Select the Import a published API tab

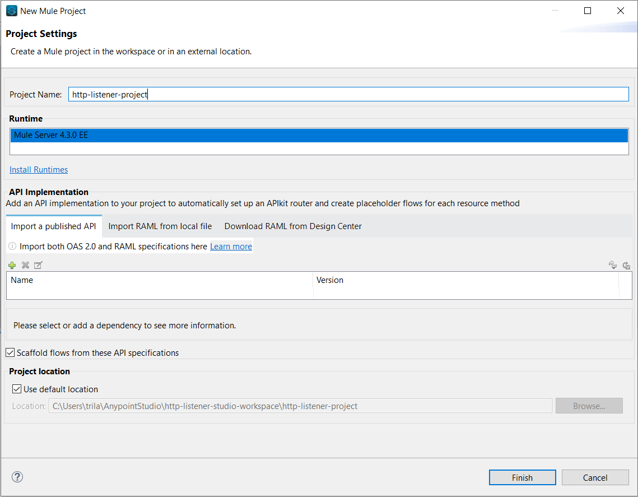[54, 226]
